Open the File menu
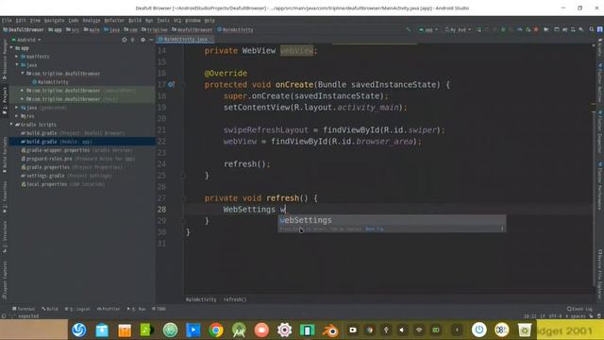 tap(7, 21)
